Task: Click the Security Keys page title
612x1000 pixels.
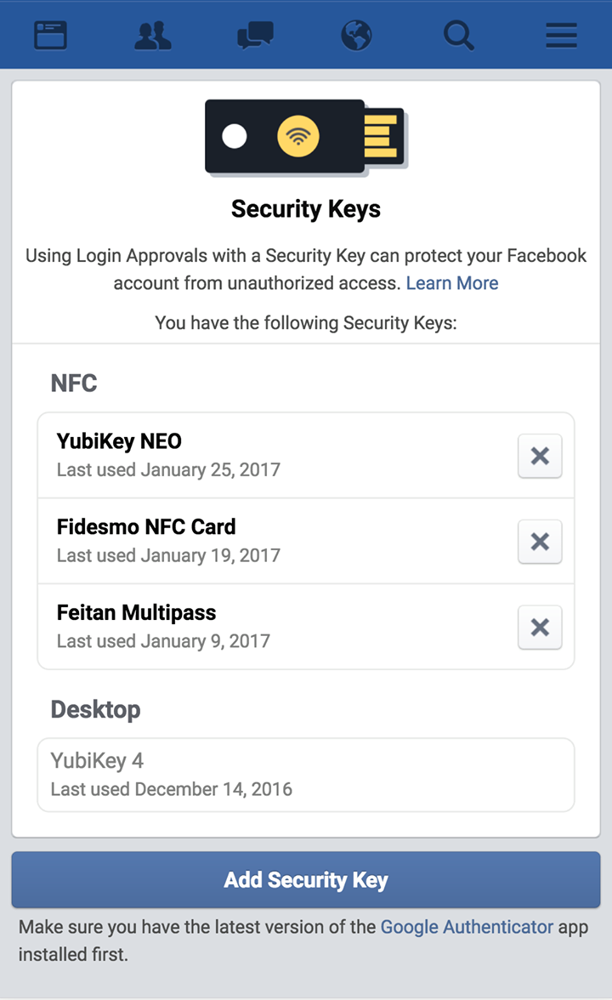Action: [306, 208]
